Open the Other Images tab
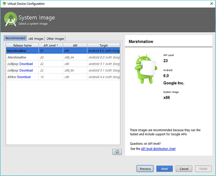Viewport: 216px width, 176px height. pyautogui.click(x=55, y=39)
